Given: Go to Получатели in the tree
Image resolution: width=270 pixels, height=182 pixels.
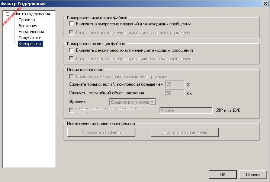Looking at the screenshot, I should point(30,38).
